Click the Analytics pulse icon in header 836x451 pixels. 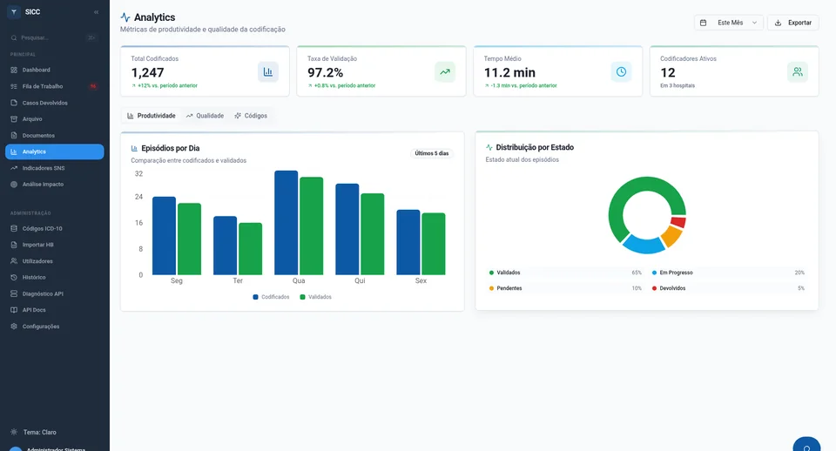(125, 17)
